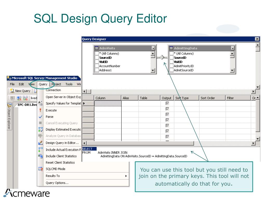The width and height of the screenshot is (266, 200).
Task: Click the blue Parse checkmark icon
Action: [40, 117]
